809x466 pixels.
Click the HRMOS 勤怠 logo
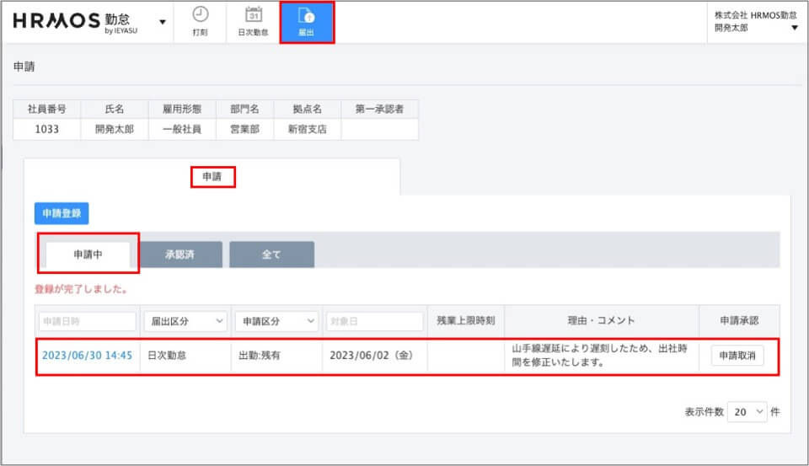tap(78, 22)
